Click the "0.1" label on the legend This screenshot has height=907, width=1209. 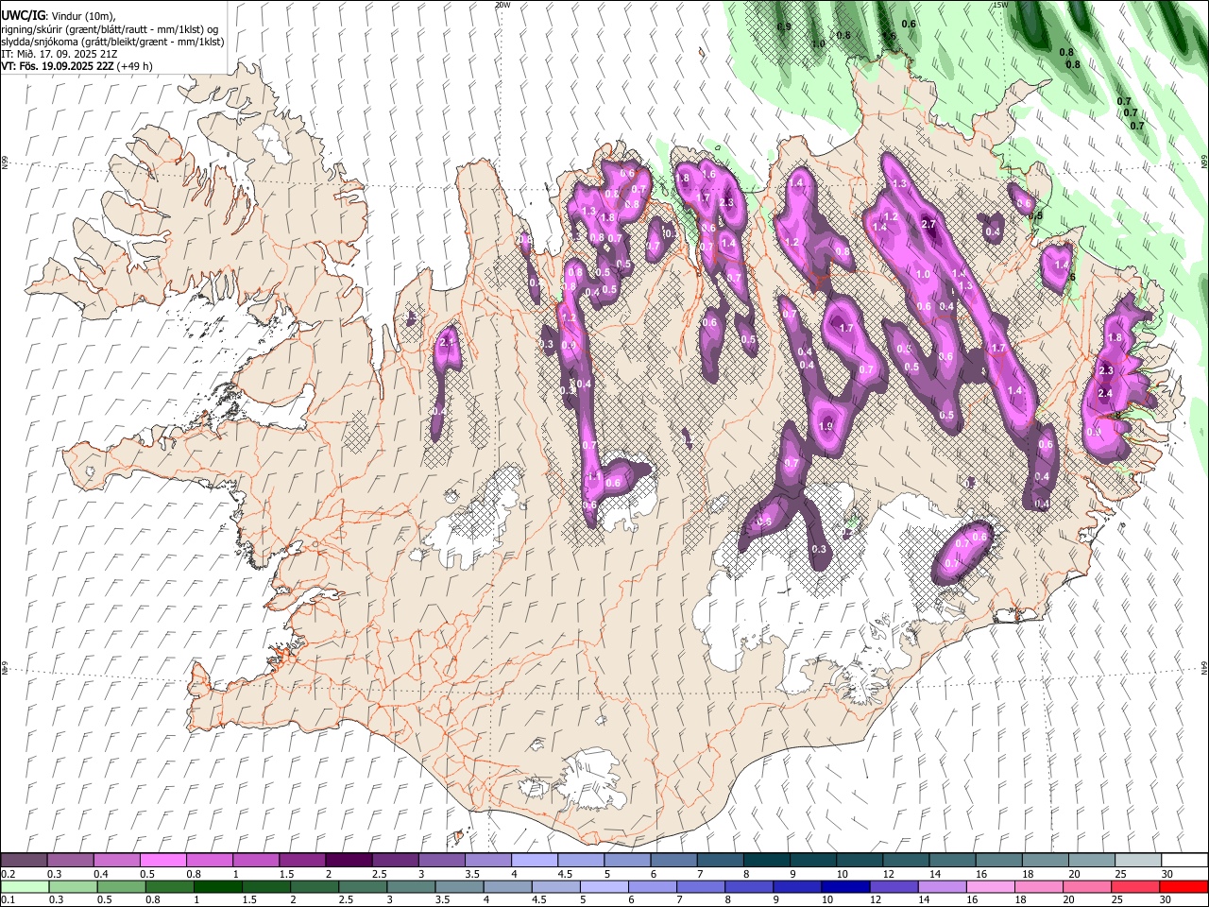click(x=8, y=899)
